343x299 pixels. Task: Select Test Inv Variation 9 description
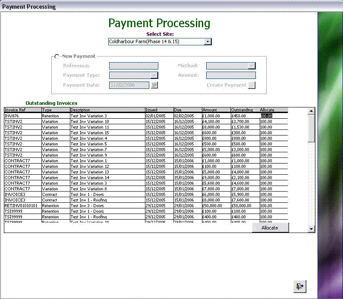89,155
